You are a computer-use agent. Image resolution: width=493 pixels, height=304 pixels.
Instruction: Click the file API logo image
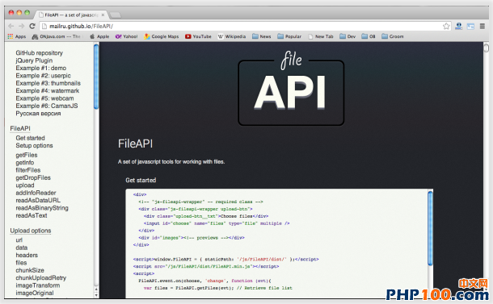click(x=291, y=89)
